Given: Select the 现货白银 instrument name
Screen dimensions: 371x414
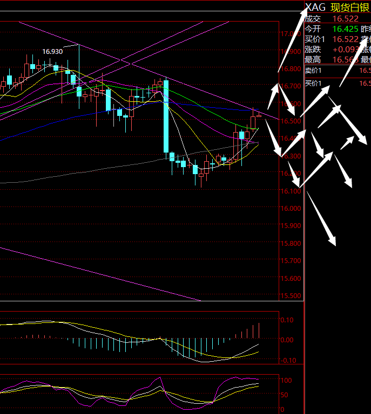Looking at the screenshot, I should tap(349, 8).
